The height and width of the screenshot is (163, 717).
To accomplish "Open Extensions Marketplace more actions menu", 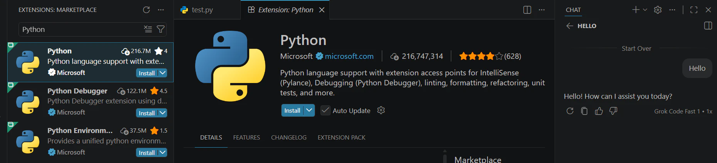I will pos(161,10).
